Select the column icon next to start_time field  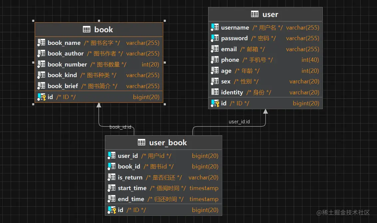coord(111,188)
